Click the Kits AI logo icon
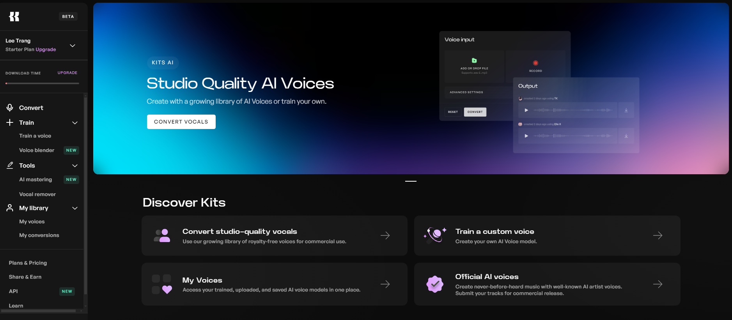The height and width of the screenshot is (320, 732). click(14, 16)
